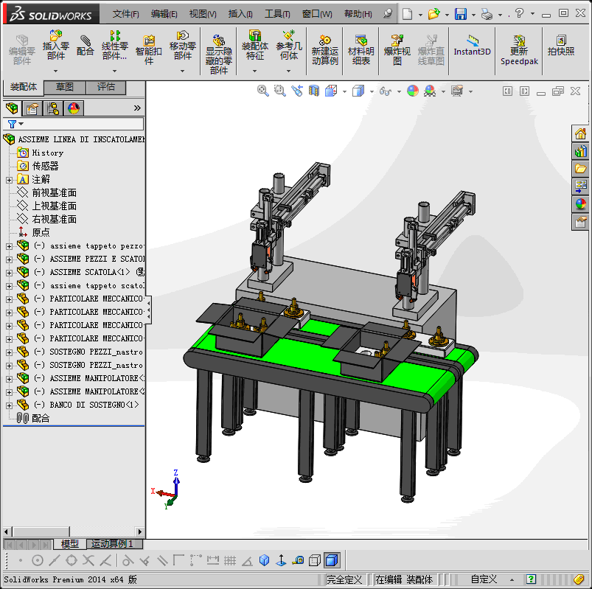Open Bill of Materials (材料明细表)
Screen dimensions: 592x589
pos(361,49)
